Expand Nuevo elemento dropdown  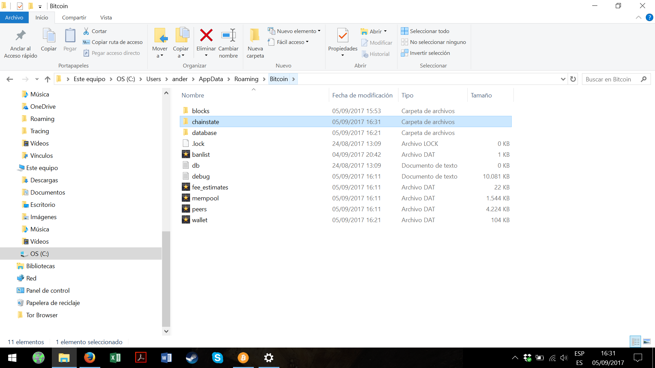click(296, 31)
